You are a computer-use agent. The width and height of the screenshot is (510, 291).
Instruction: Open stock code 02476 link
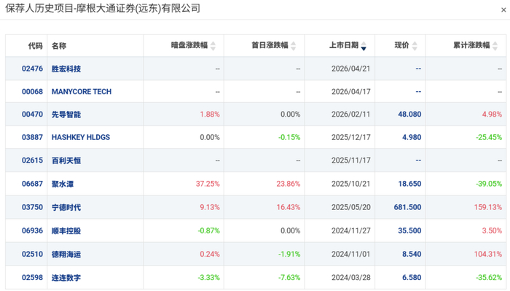point(32,69)
